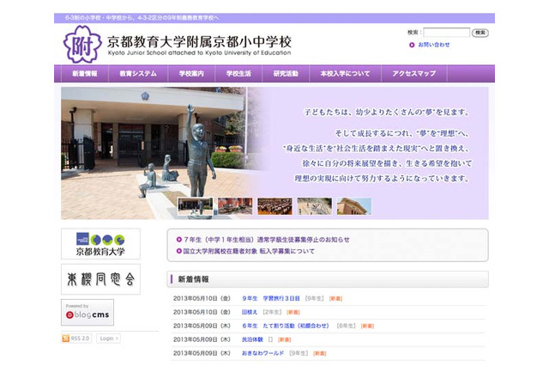Click the RSS 2.0 text link
This screenshot has height=366, width=549.
coord(80,339)
